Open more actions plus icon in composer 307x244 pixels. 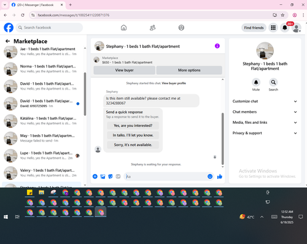click(x=95, y=177)
